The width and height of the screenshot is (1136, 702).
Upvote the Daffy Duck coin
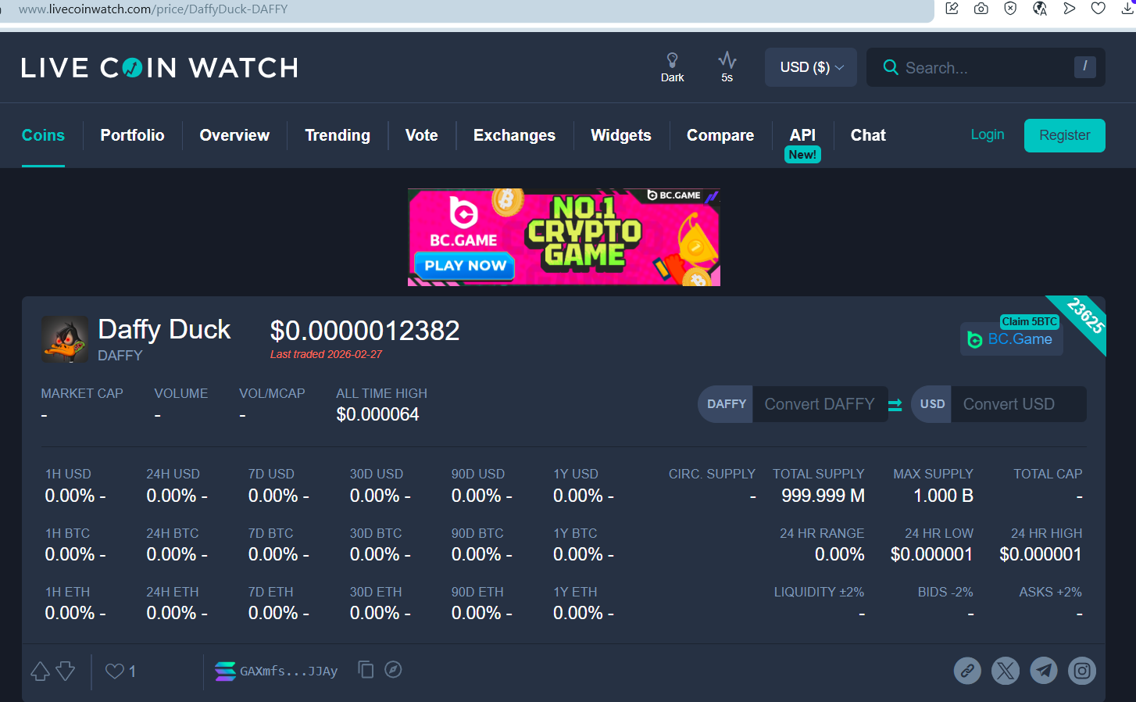click(41, 671)
